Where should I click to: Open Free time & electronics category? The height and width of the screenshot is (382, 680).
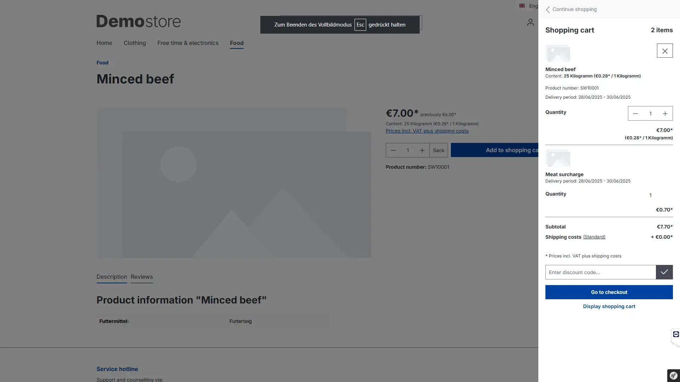coord(188,43)
